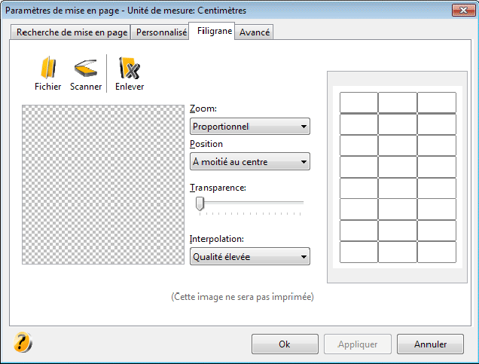This screenshot has height=364, width=479.
Task: Click the end of the Transparence slider track
Action: coord(302,202)
